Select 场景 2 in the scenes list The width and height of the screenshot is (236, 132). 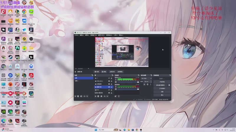pyautogui.click(x=84, y=81)
